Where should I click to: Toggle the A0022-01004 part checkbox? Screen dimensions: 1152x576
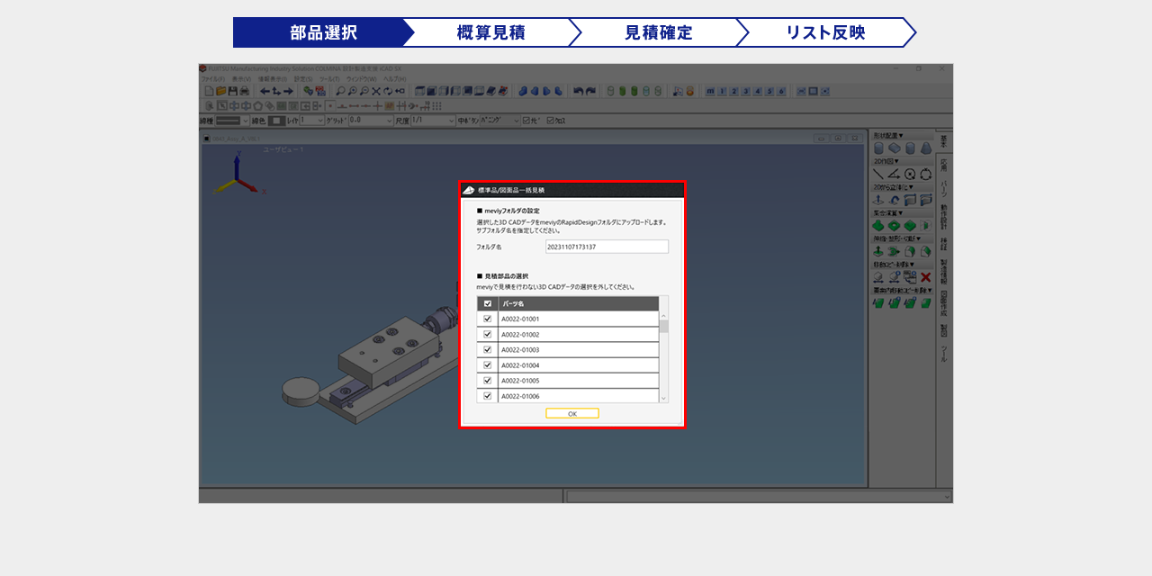click(x=488, y=365)
